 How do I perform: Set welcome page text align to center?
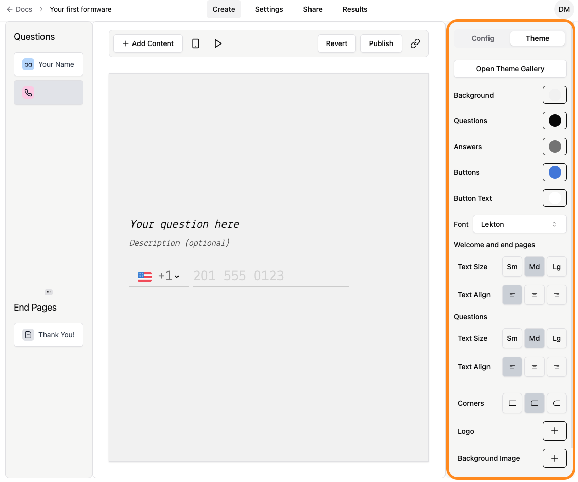click(534, 295)
